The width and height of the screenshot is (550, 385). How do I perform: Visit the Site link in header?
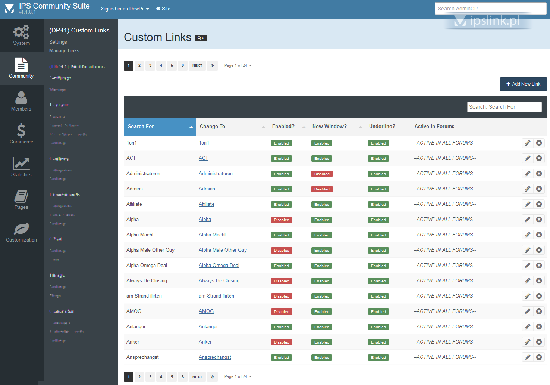[163, 9]
